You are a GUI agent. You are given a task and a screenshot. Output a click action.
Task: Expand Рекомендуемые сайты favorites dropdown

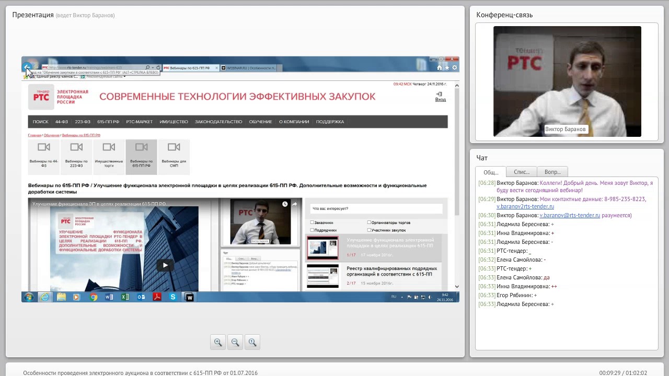(x=124, y=77)
